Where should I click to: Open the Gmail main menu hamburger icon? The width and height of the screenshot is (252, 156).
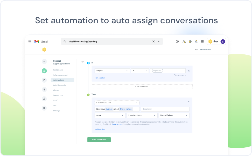(30, 41)
